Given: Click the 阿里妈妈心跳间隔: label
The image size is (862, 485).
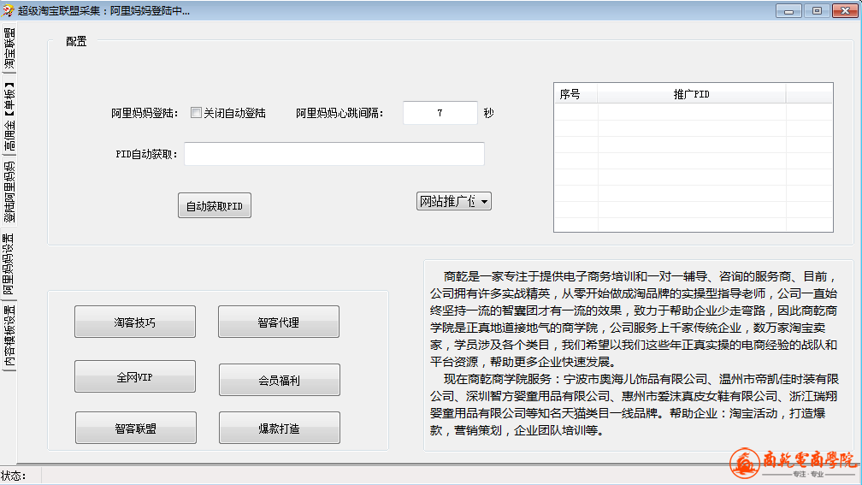Looking at the screenshot, I should 339,113.
